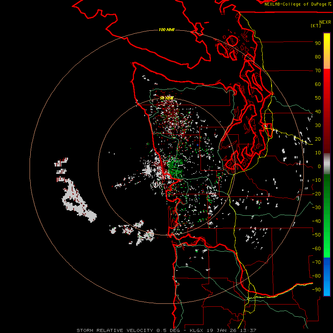
Task: Click the -10 value on velocity scale
Action: click(316, 180)
